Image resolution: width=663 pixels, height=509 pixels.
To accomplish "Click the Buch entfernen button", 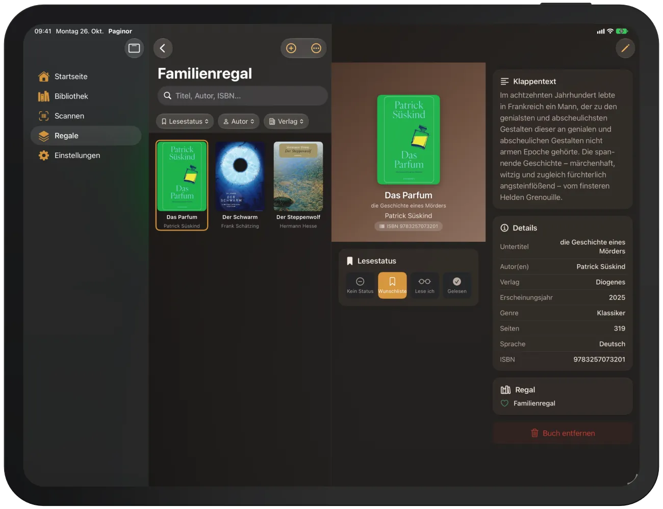I will click(563, 433).
